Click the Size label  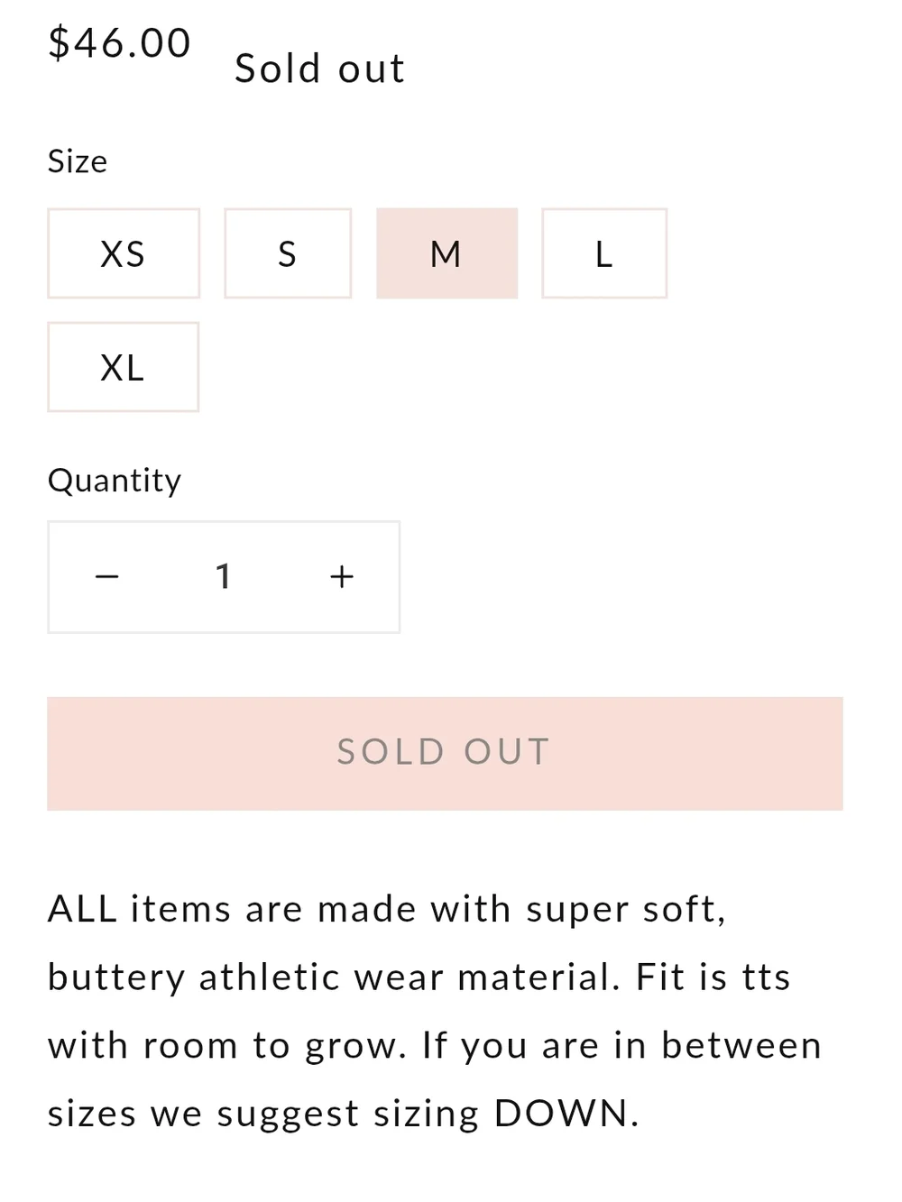click(x=78, y=161)
